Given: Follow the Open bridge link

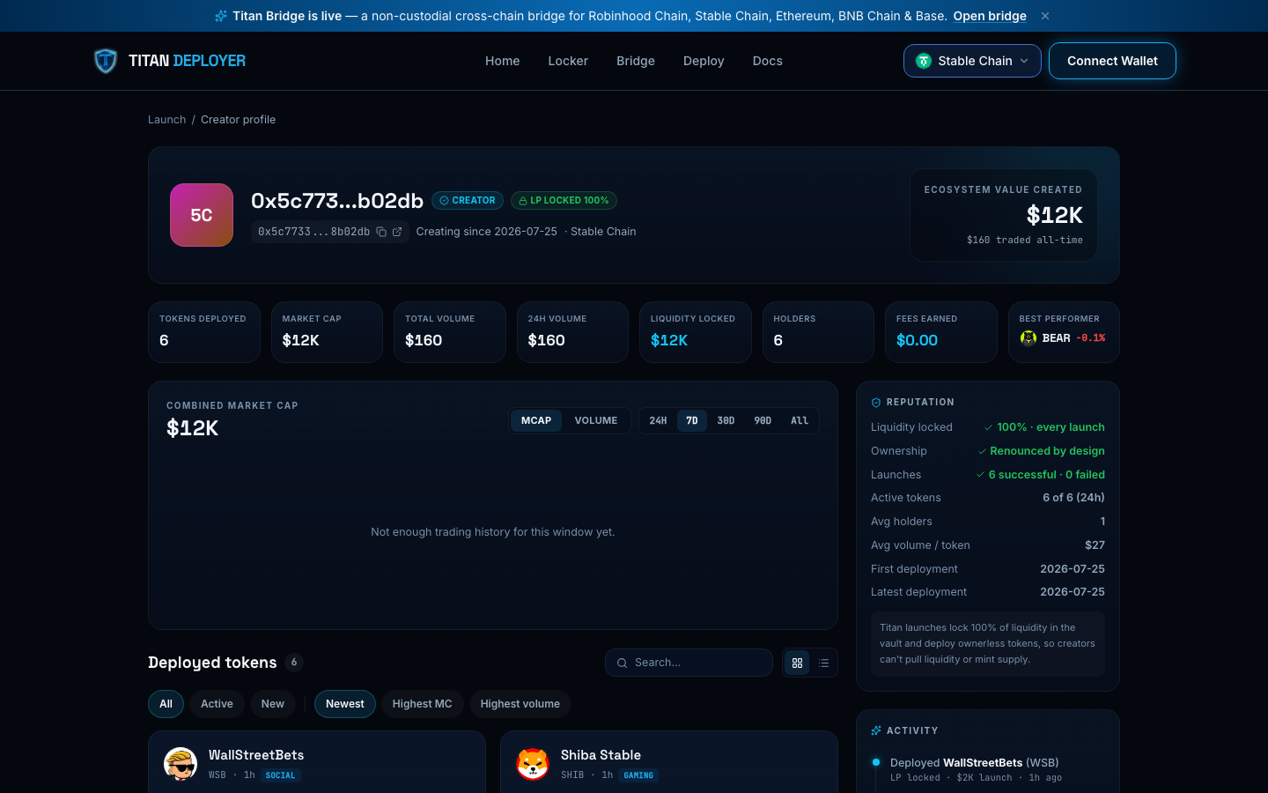Looking at the screenshot, I should (990, 16).
